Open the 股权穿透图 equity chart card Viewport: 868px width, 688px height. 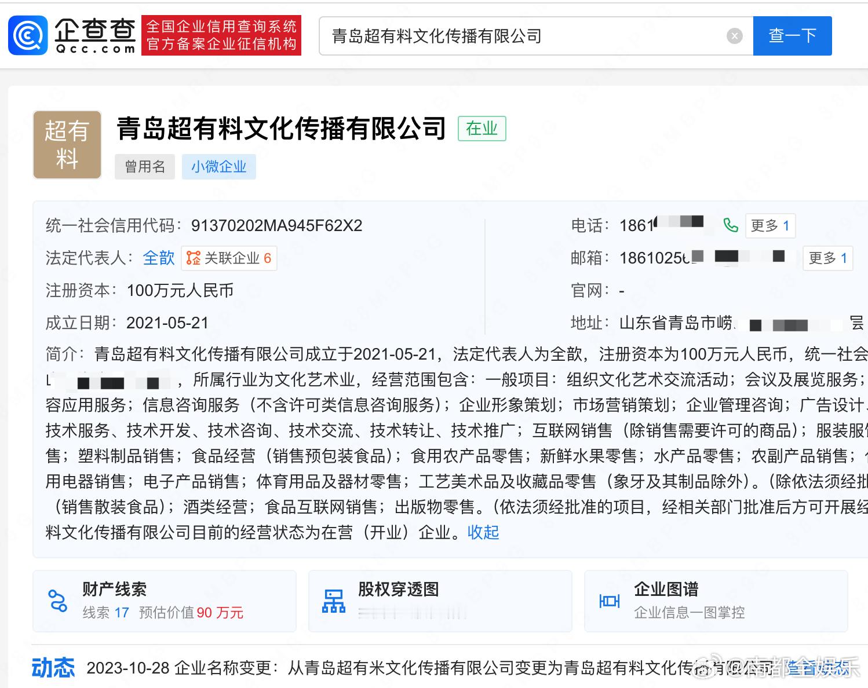[x=440, y=601]
